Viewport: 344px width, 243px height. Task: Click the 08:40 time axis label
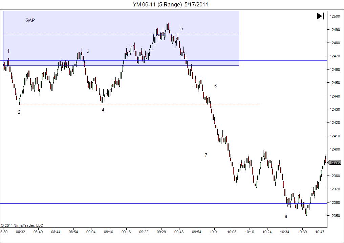38,232
